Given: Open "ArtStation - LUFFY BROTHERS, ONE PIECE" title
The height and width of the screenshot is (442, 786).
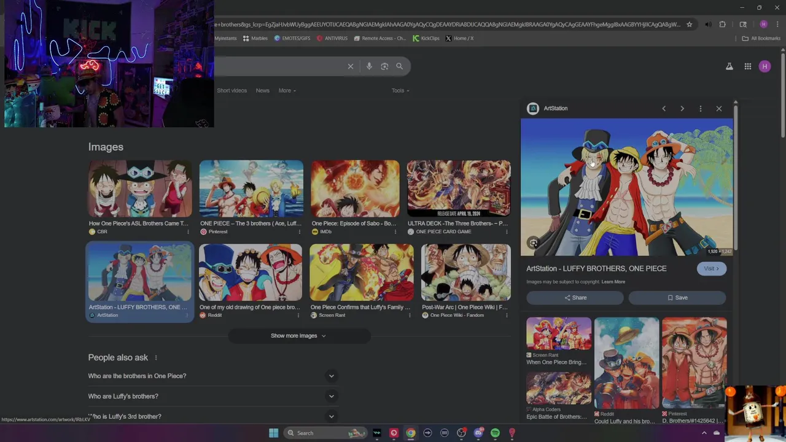Looking at the screenshot, I should [596, 269].
